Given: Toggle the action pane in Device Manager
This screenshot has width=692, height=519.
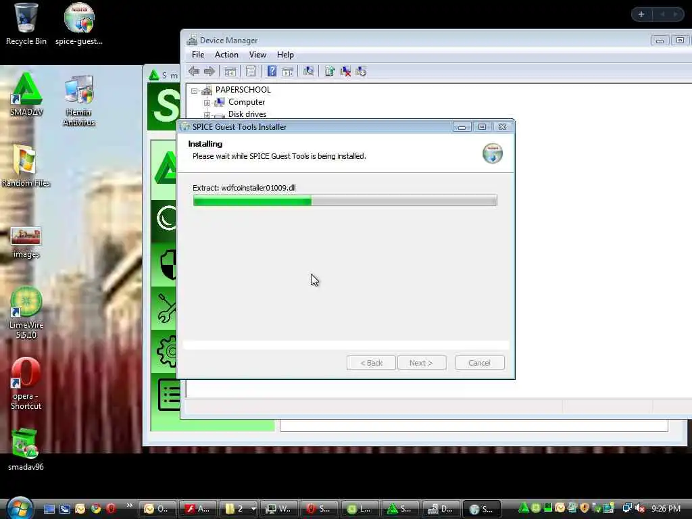Looking at the screenshot, I should (x=288, y=72).
